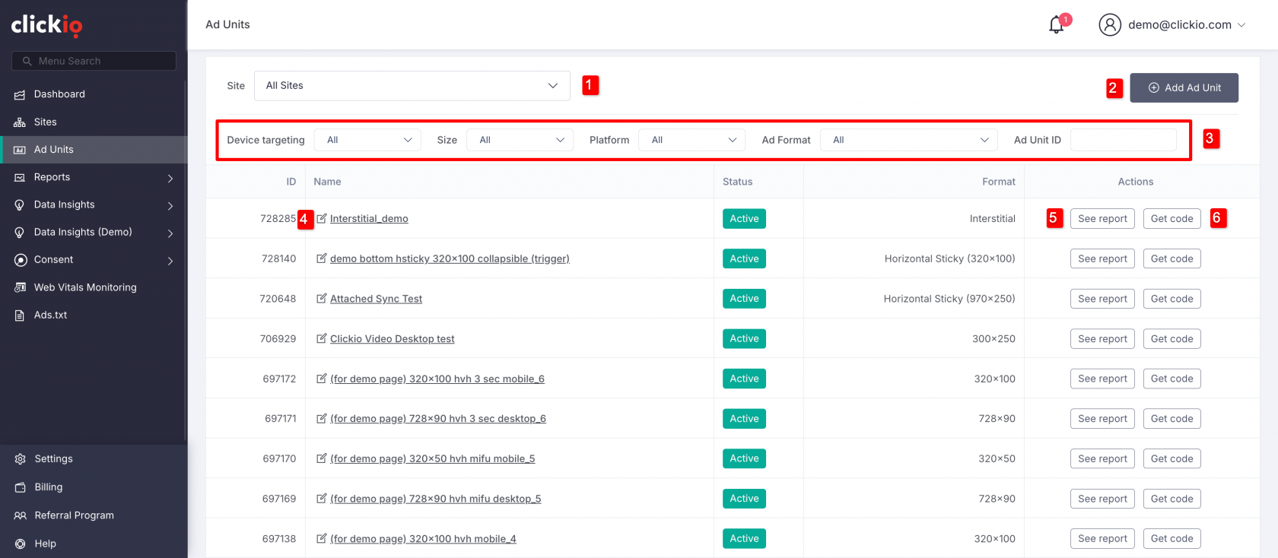The image size is (1278, 558).
Task: Open the Interstitial_demo ad unit link
Action: tap(369, 219)
